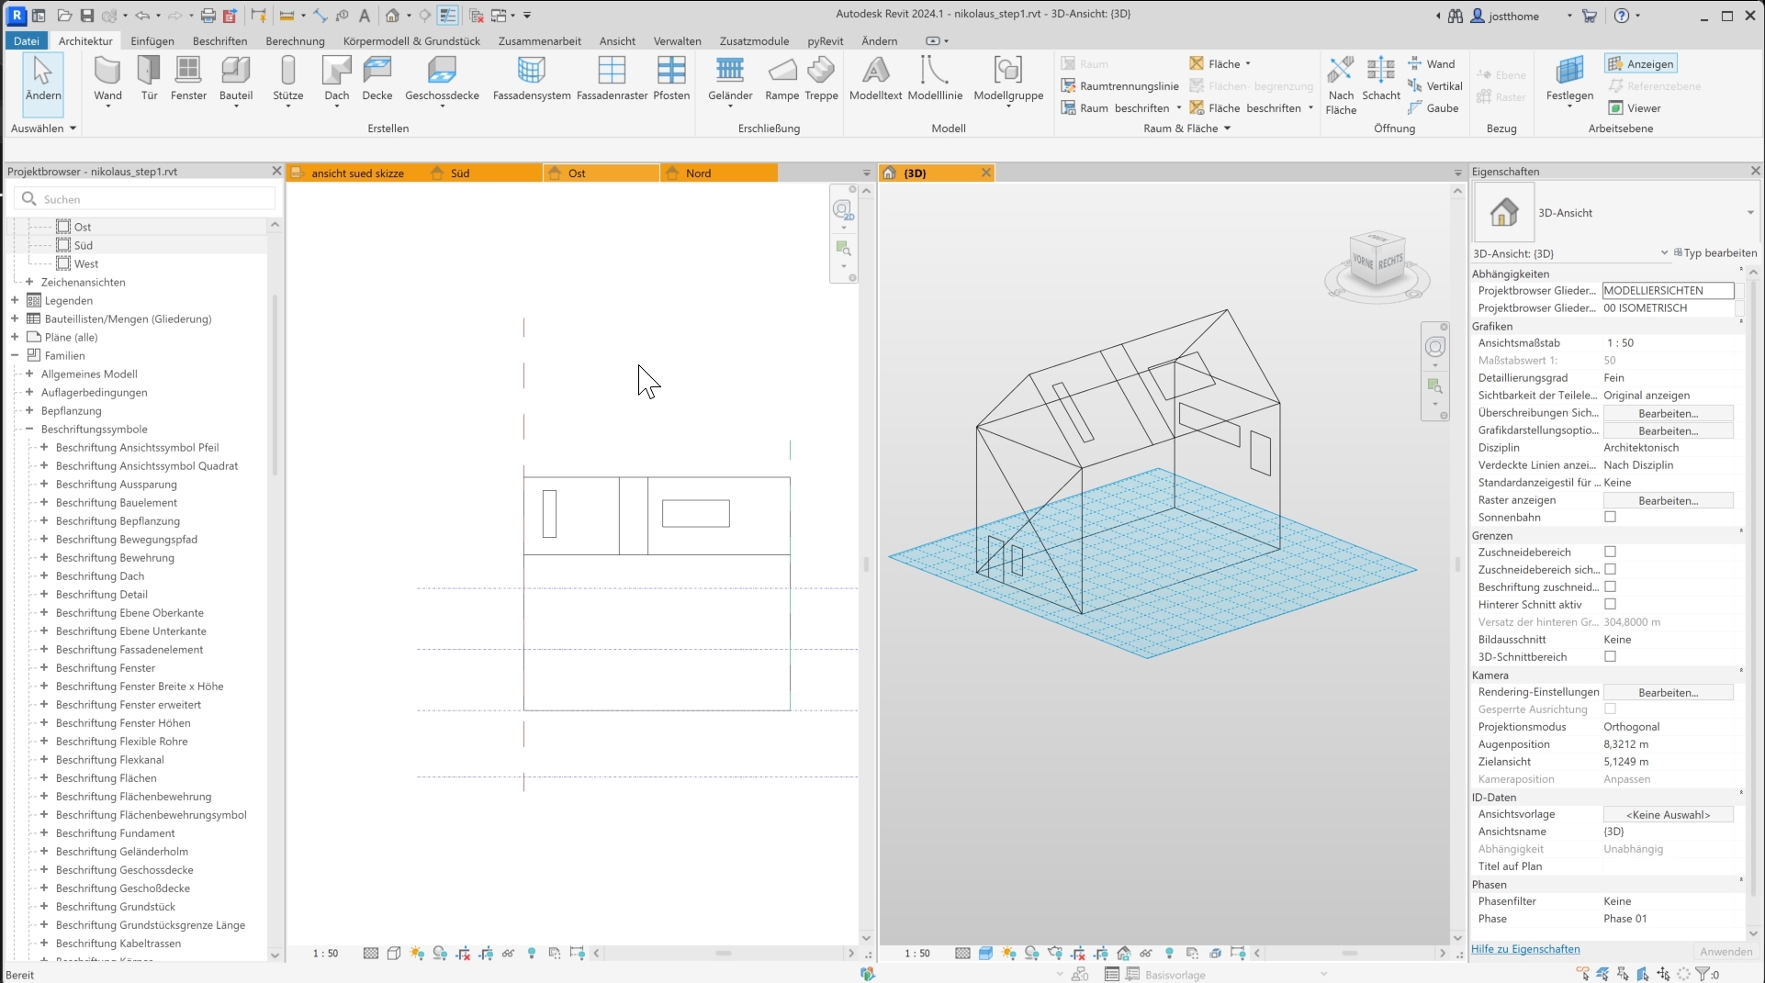Toggle the Zuschneidebereich checkbox
The image size is (1765, 983).
click(x=1610, y=553)
